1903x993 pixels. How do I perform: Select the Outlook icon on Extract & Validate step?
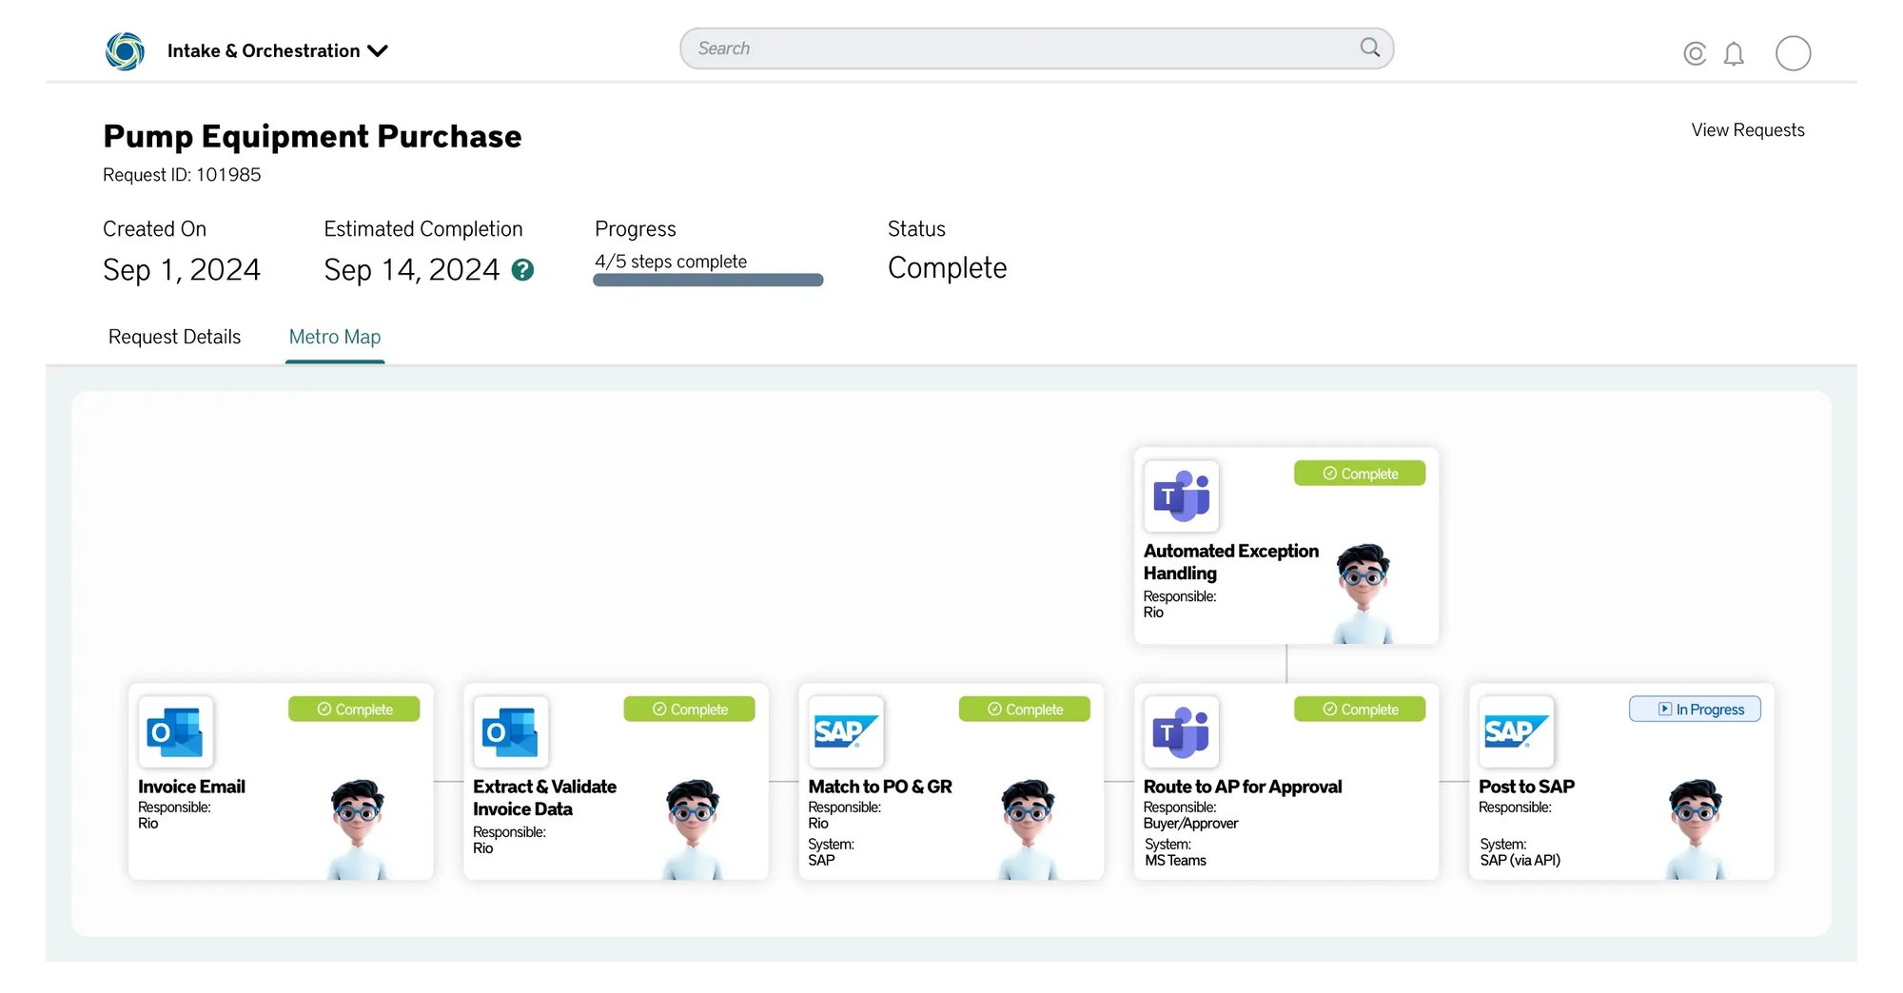[511, 732]
